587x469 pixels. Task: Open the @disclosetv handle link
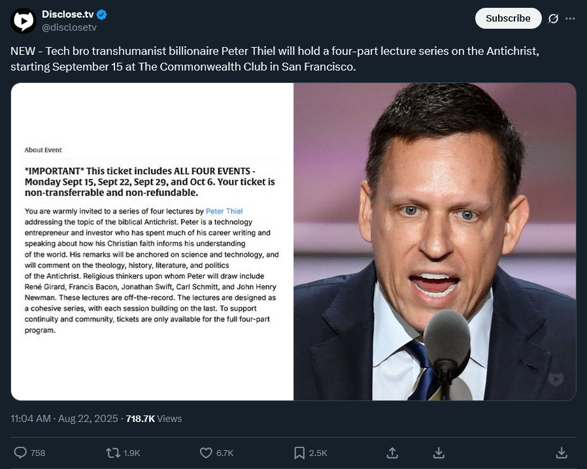(x=69, y=27)
